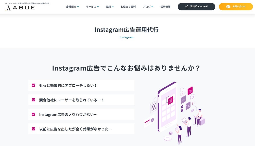255x146 pixels.
Task: Click the document icon in 資料ダウンロード button
Action: 187,7
